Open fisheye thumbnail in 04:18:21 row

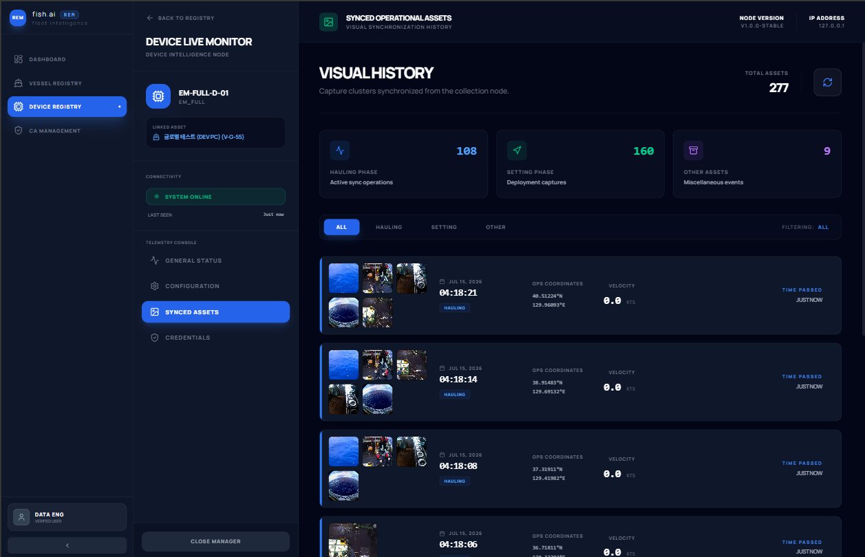tap(343, 312)
